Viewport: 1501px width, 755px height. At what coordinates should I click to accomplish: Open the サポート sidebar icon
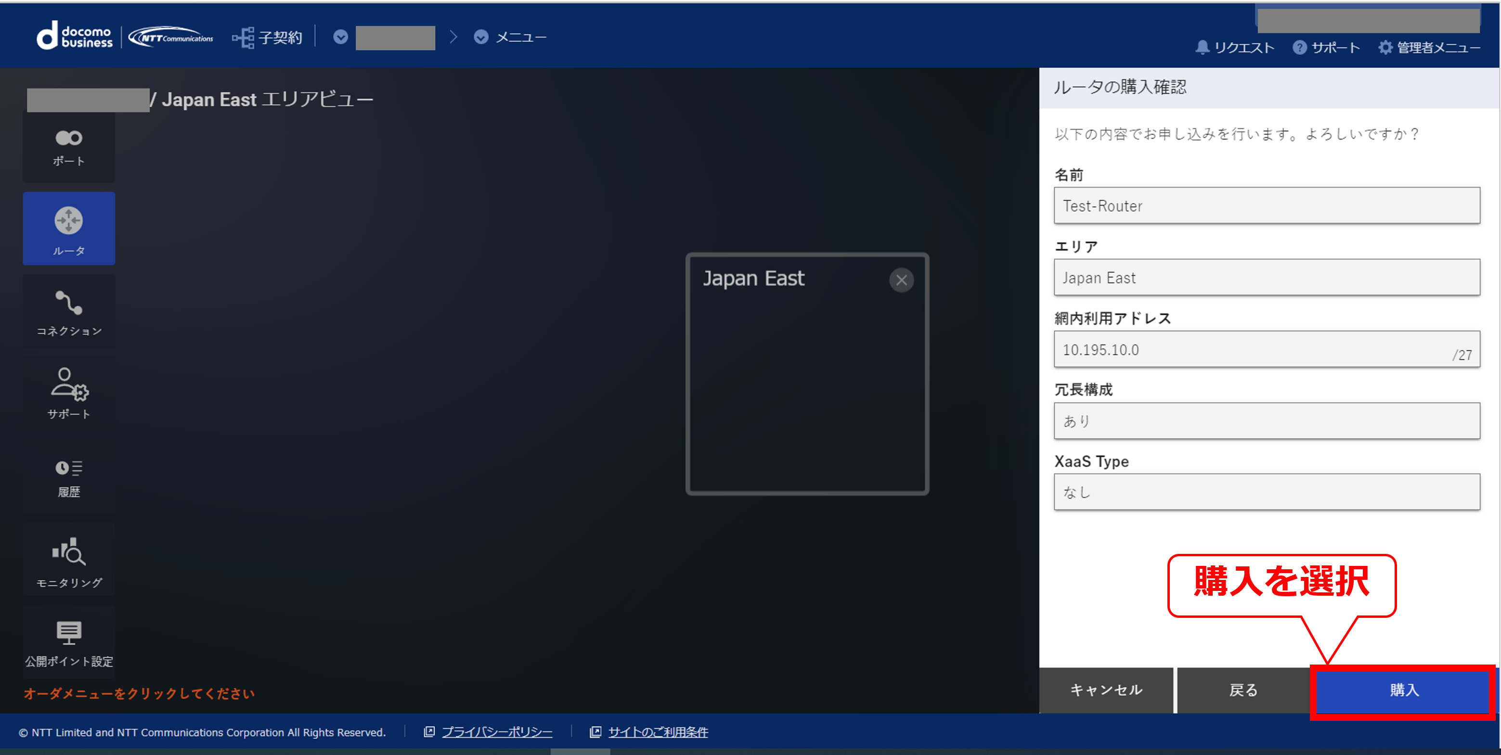tap(69, 394)
